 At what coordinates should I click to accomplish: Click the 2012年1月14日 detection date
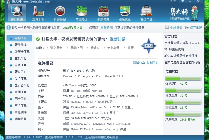(72, 27)
